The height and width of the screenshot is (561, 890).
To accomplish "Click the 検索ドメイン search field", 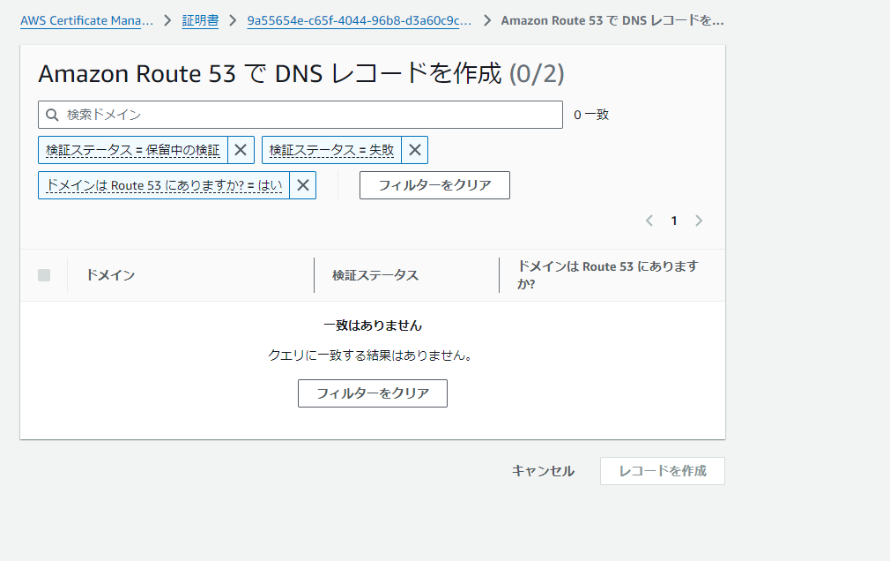I will click(300, 115).
